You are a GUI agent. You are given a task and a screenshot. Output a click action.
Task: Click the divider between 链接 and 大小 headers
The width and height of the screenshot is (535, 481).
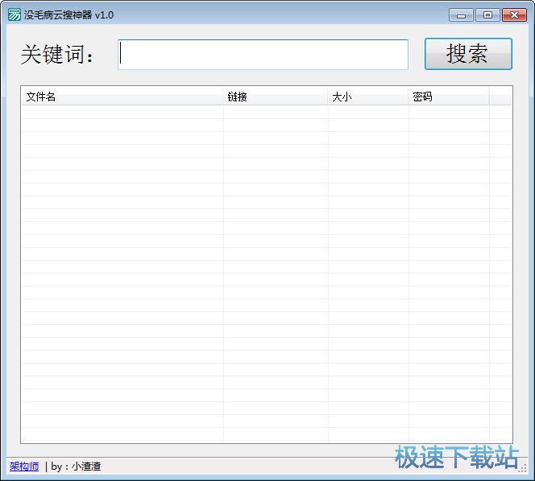click(x=328, y=97)
